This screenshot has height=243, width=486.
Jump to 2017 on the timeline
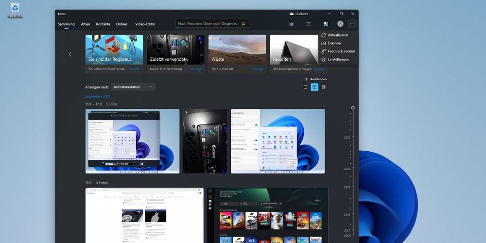[x=347, y=230]
